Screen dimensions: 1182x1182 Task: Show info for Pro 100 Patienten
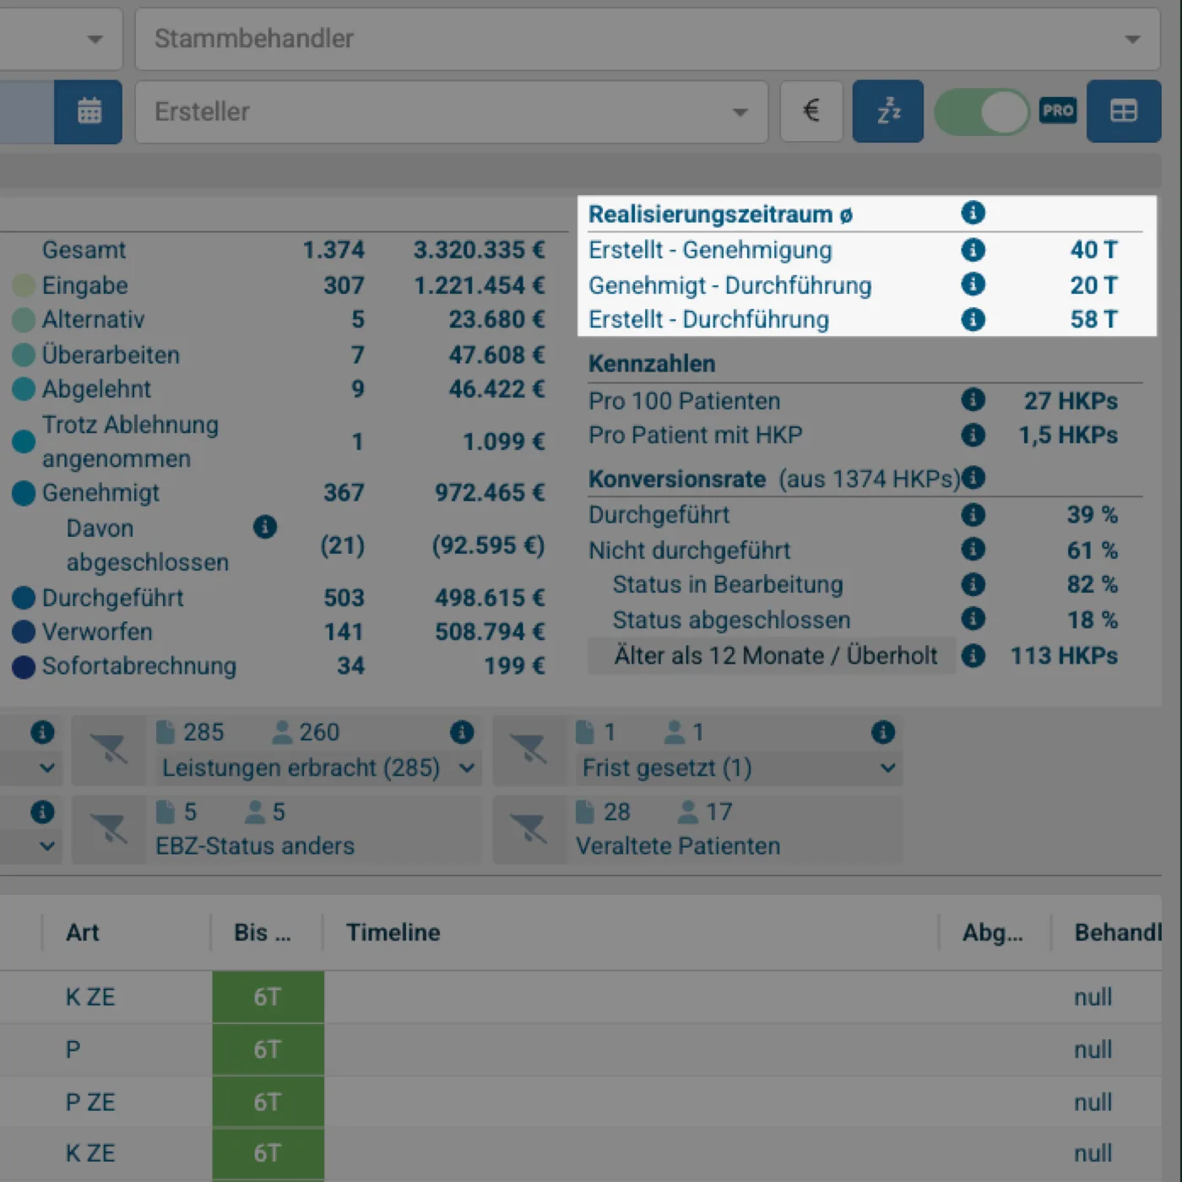[x=973, y=399]
